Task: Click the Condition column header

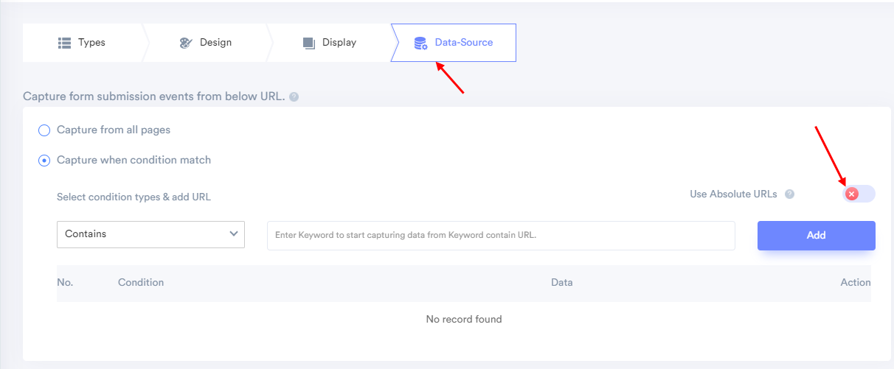Action: 141,282
